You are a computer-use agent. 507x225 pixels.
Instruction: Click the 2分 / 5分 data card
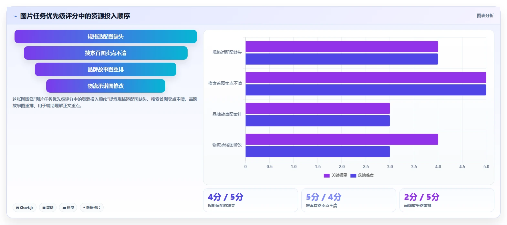(x=447, y=200)
